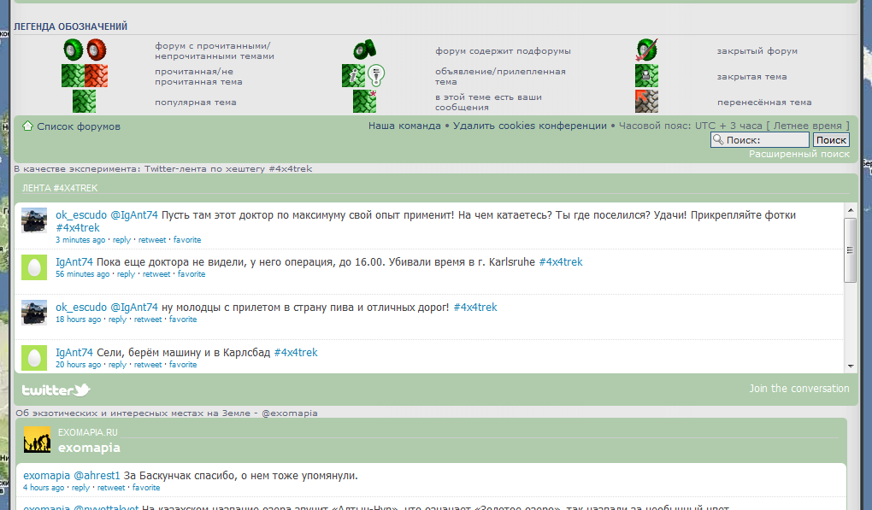Click the home icon beside Список форумов

[x=27, y=126]
